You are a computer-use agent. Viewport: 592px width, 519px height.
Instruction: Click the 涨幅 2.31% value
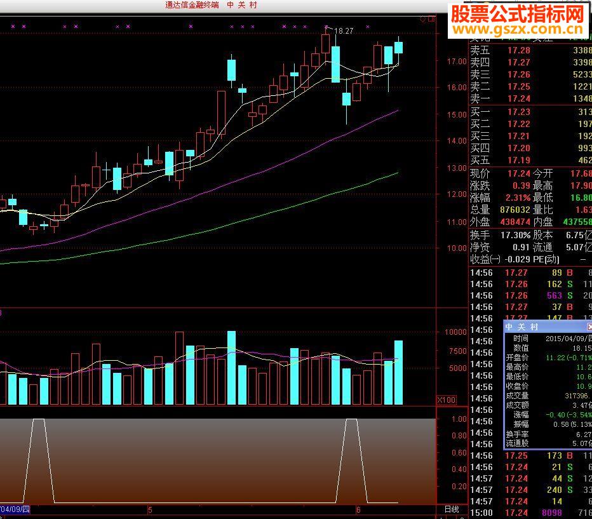[518, 198]
